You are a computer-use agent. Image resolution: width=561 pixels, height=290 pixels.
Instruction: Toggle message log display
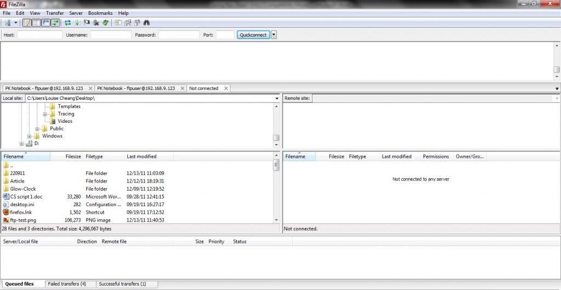27,23
